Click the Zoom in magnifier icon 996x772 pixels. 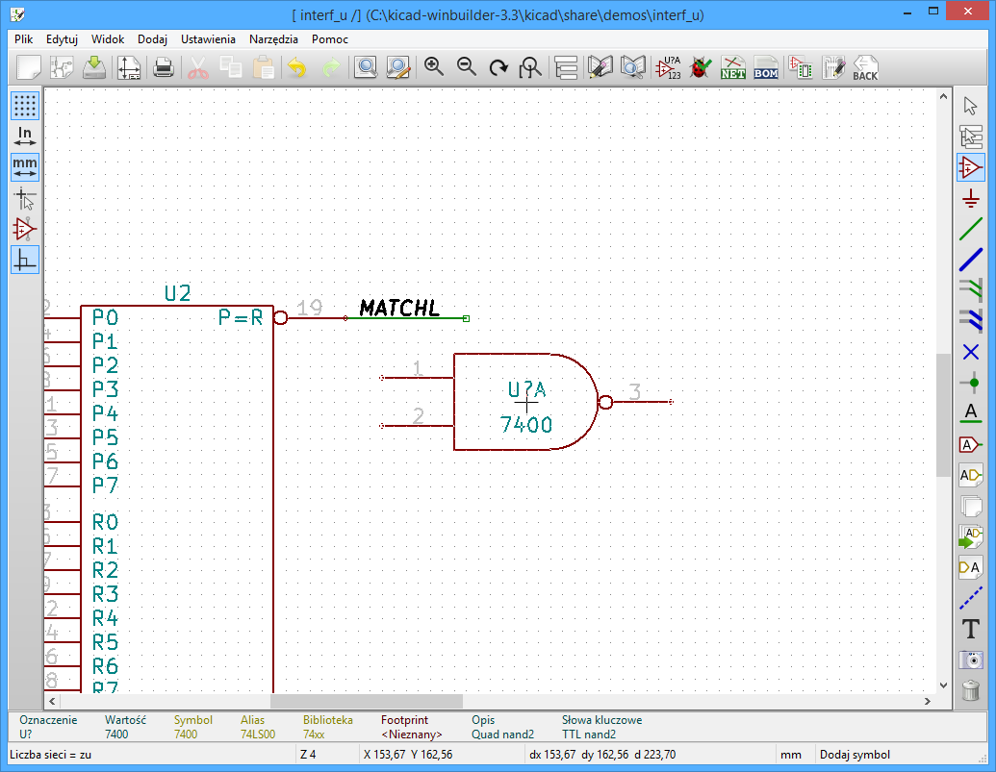click(434, 67)
